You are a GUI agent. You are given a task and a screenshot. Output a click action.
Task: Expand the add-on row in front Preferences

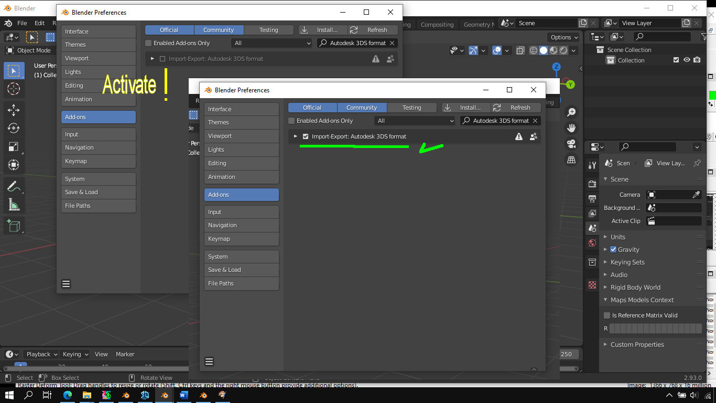pos(296,136)
